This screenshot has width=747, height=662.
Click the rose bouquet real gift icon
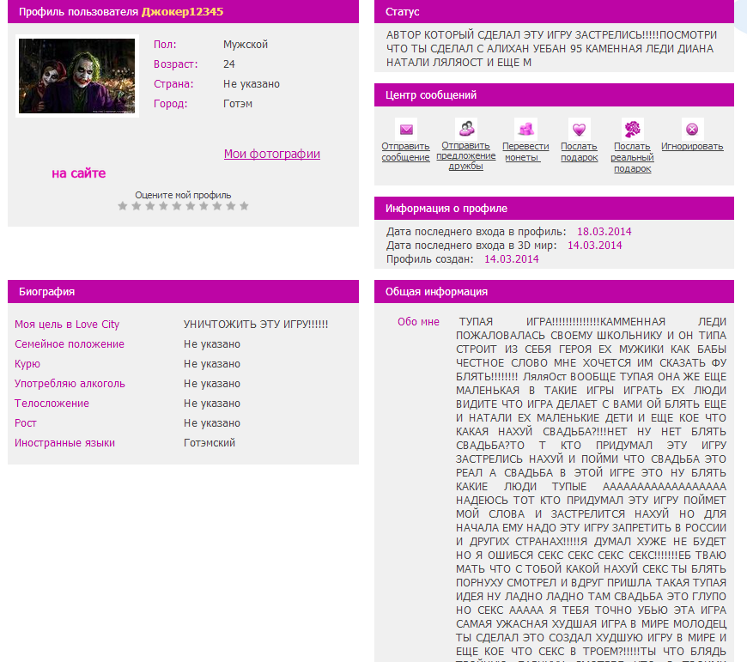pyautogui.click(x=633, y=129)
